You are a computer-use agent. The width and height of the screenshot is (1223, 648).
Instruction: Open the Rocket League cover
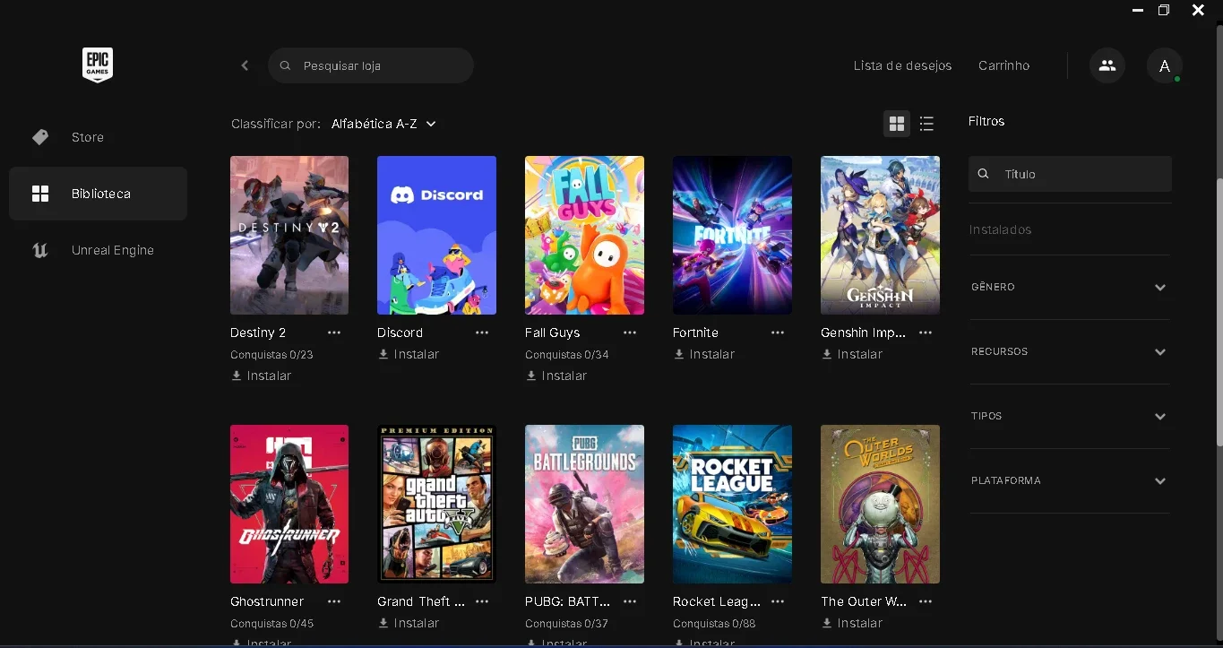732,504
